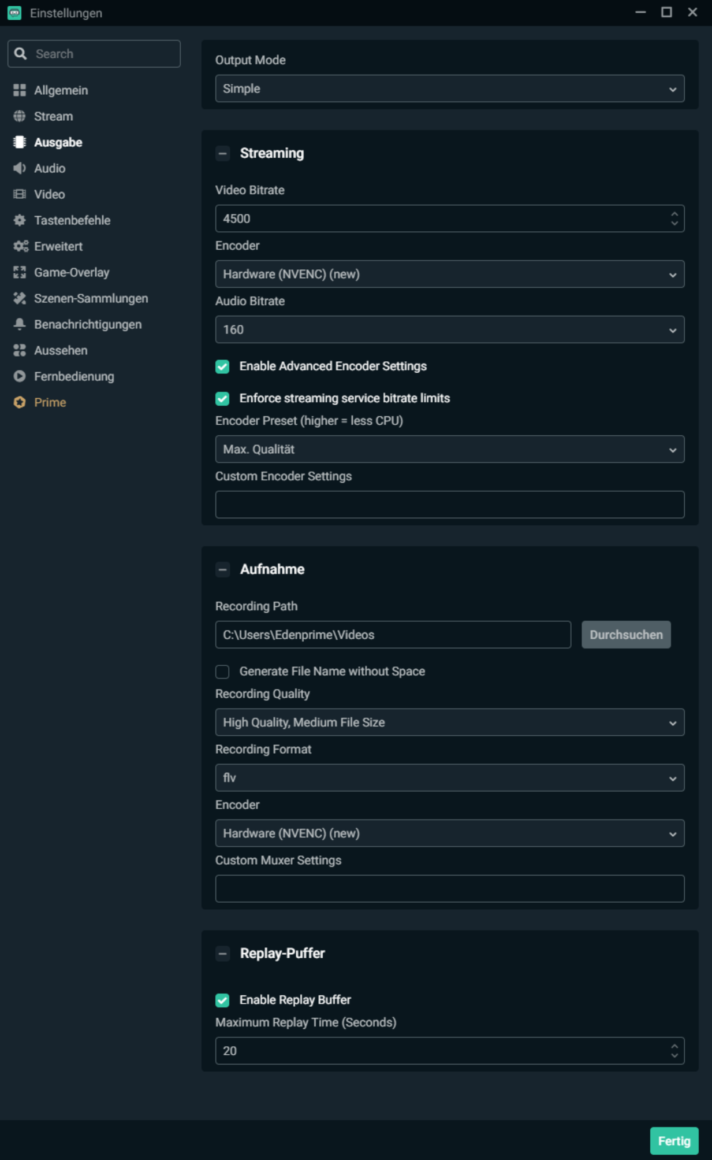The height and width of the screenshot is (1160, 712).
Task: Click the Stream globe icon
Action: [x=20, y=116]
